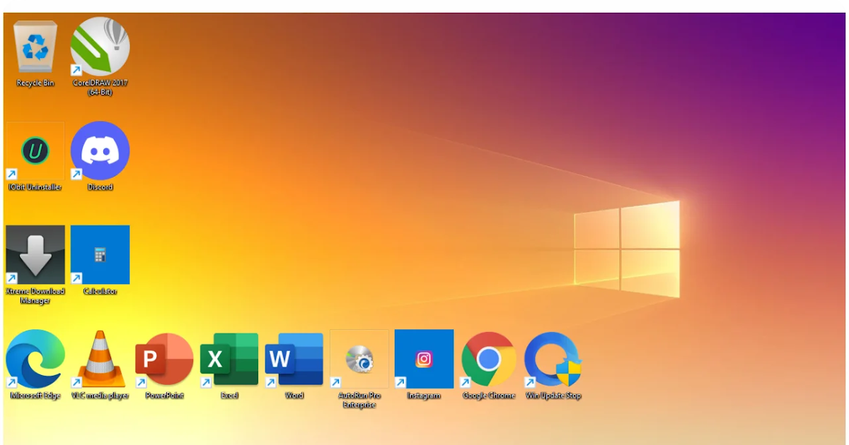
Task: Click the "IObit Uninstaller" label text
Action: pos(35,187)
